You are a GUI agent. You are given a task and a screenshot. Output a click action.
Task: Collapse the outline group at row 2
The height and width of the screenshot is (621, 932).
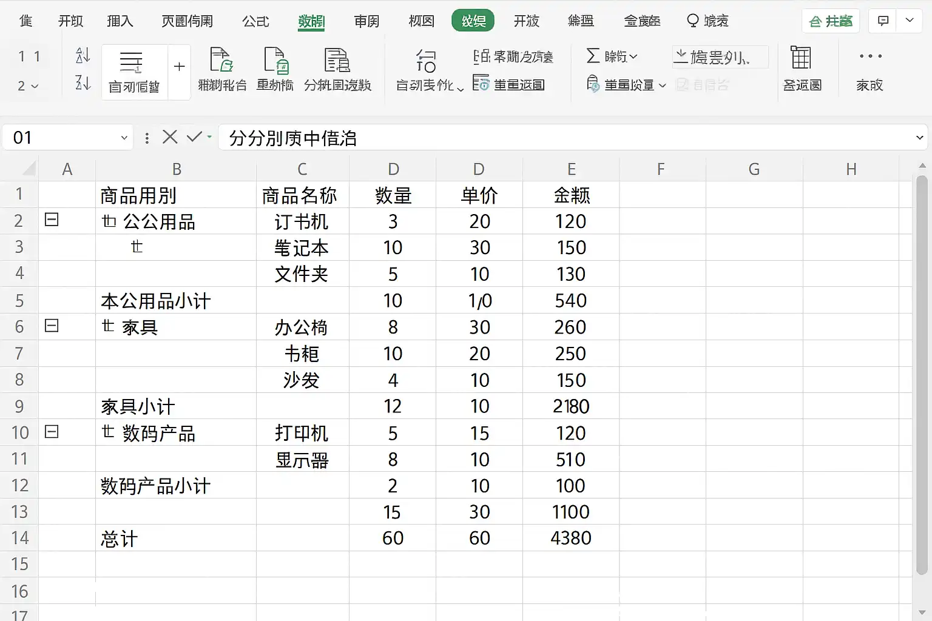click(52, 220)
